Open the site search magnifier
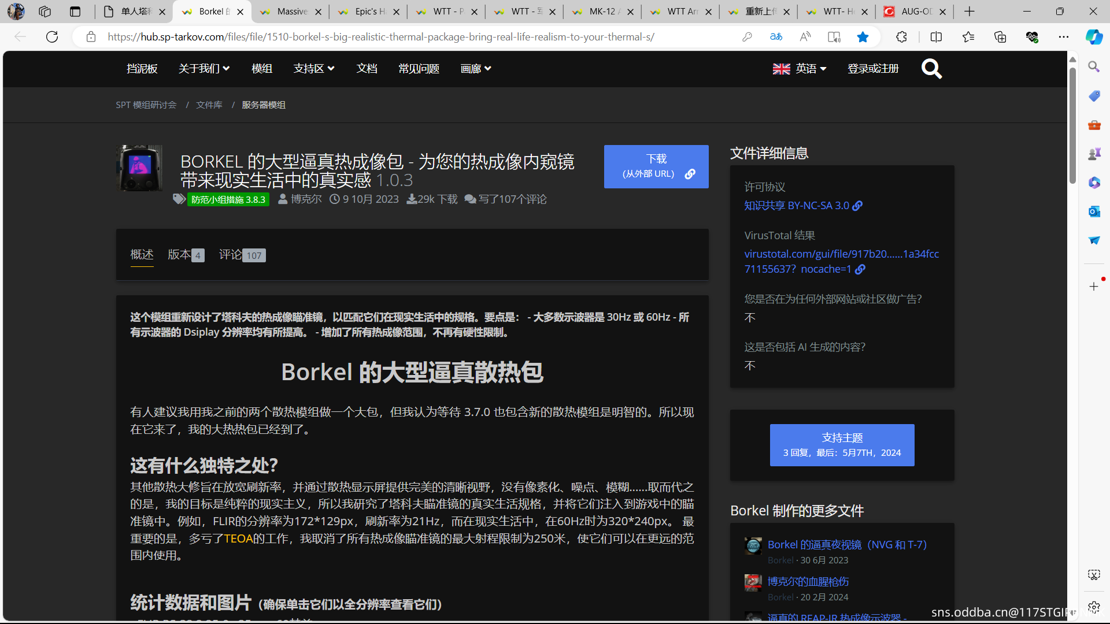 [x=931, y=68]
